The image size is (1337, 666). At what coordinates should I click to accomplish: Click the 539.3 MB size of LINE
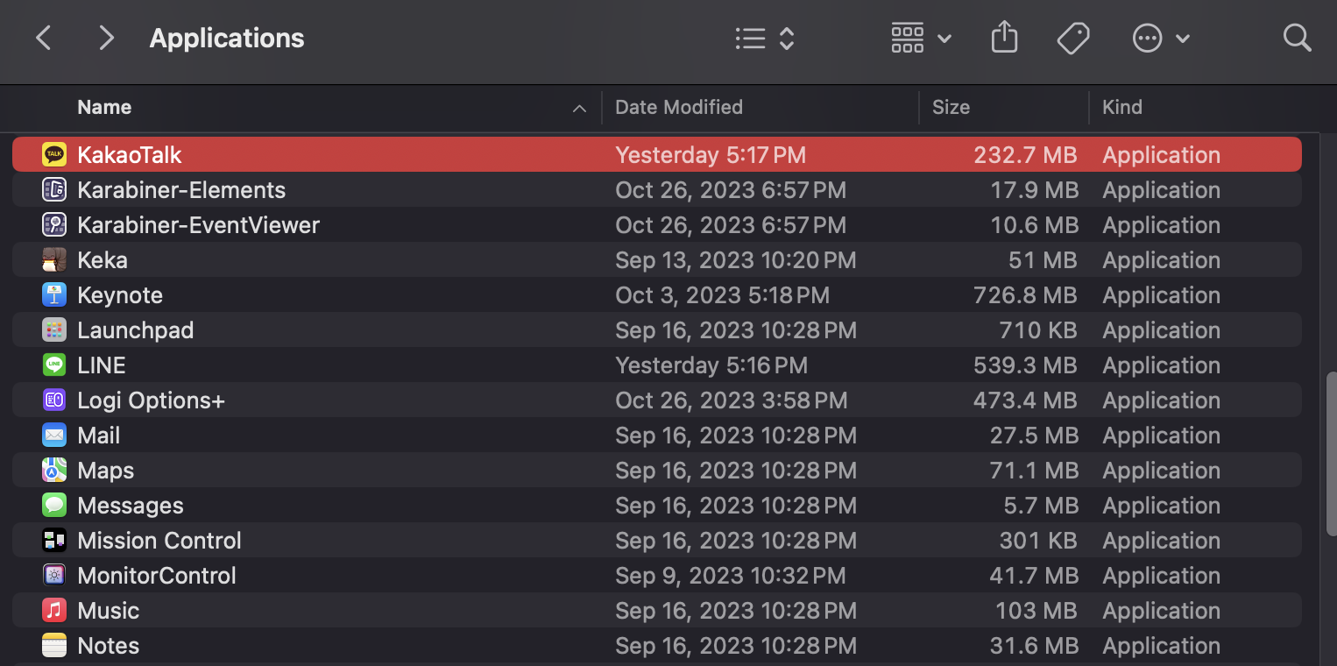[x=1025, y=365]
